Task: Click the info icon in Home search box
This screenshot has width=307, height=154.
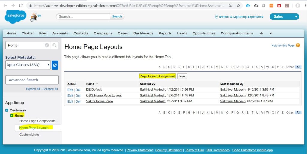Action: [47, 45]
